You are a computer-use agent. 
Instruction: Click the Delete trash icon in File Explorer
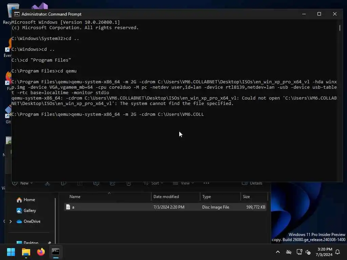[129, 183]
